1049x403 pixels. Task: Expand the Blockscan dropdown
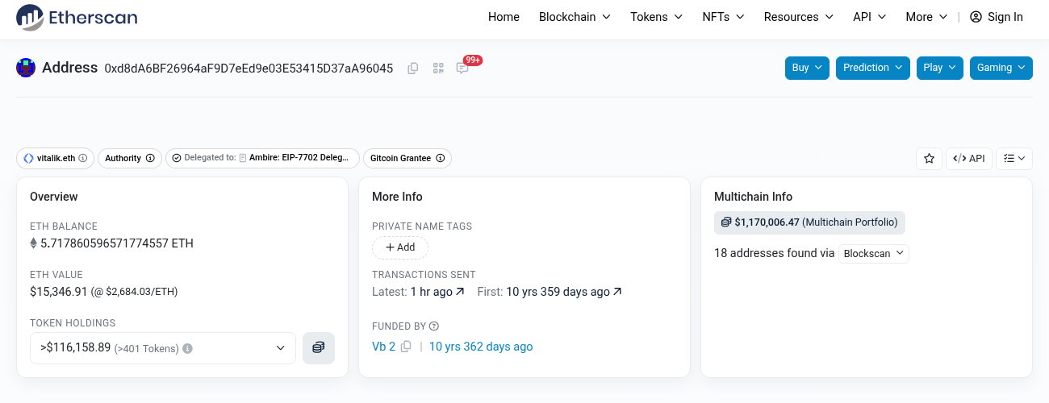pos(874,254)
